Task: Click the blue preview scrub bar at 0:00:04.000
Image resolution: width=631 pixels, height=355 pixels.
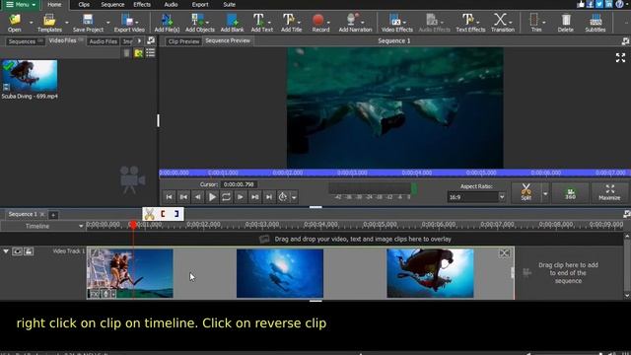Action: point(417,173)
